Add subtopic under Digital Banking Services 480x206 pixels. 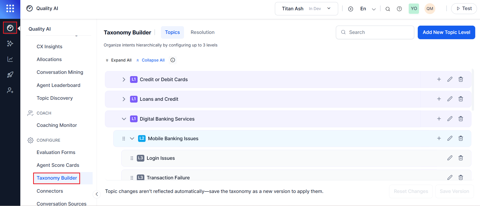[x=439, y=119]
